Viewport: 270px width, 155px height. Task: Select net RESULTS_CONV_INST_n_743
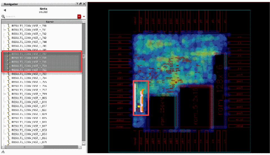point(29,38)
